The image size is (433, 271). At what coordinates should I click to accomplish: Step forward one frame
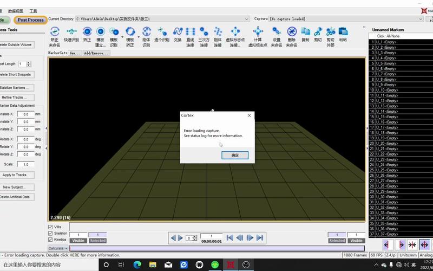250,238
